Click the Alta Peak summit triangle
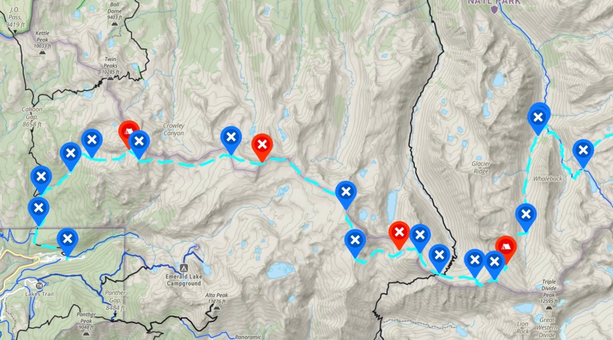Viewport: 613px width, 340px height. (x=217, y=308)
